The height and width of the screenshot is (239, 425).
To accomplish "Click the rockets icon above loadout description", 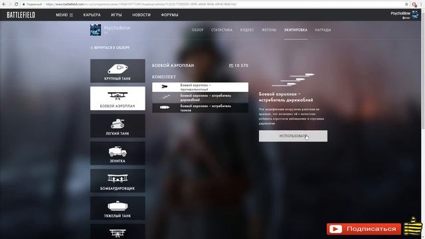I will (293, 80).
